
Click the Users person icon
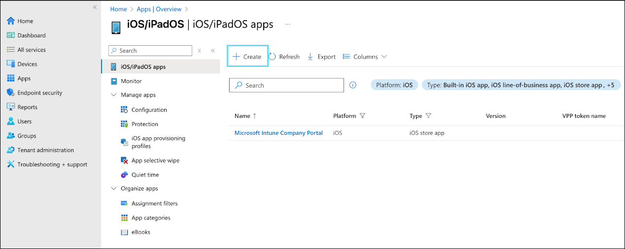coord(11,121)
